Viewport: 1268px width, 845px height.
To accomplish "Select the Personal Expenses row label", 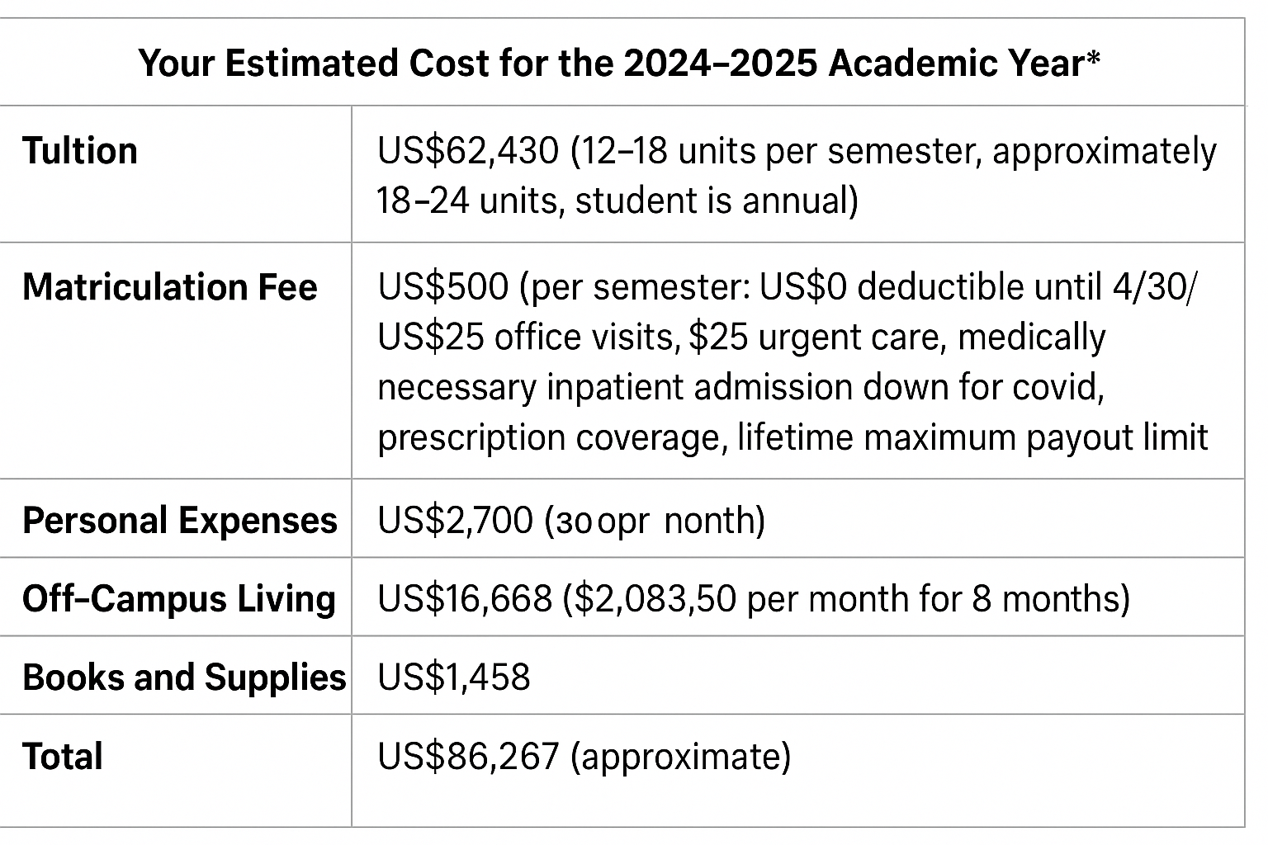I will (180, 521).
